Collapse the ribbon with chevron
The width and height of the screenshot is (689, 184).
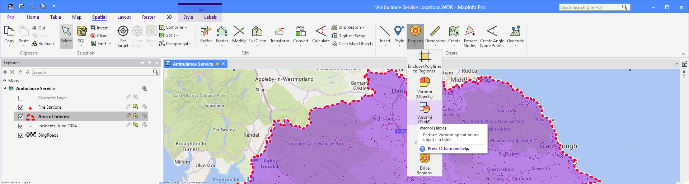(683, 53)
